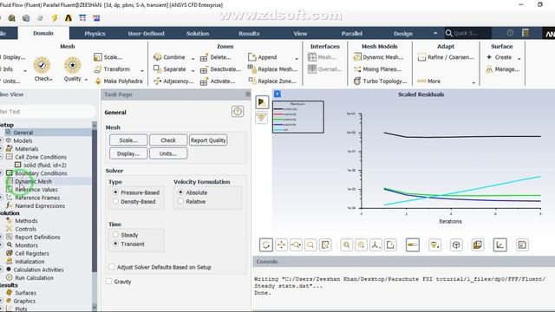The image size is (555, 312).
Task: Click Make Polyhedra in the ribbon
Action: click(118, 81)
